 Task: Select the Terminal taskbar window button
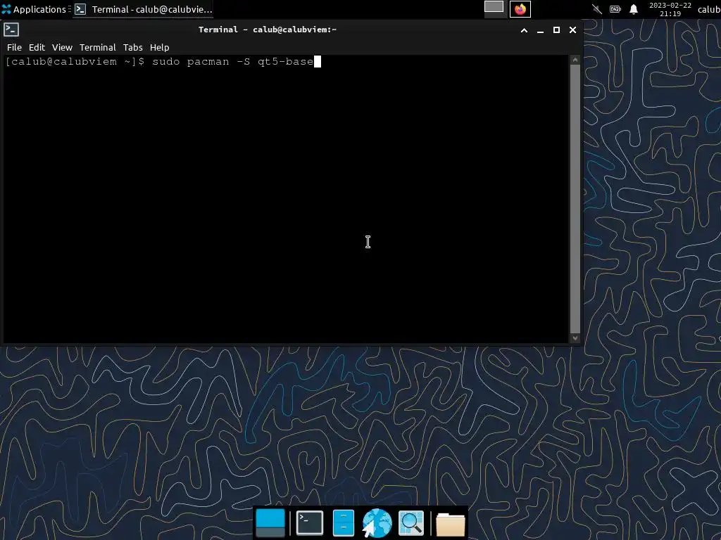tap(143, 9)
